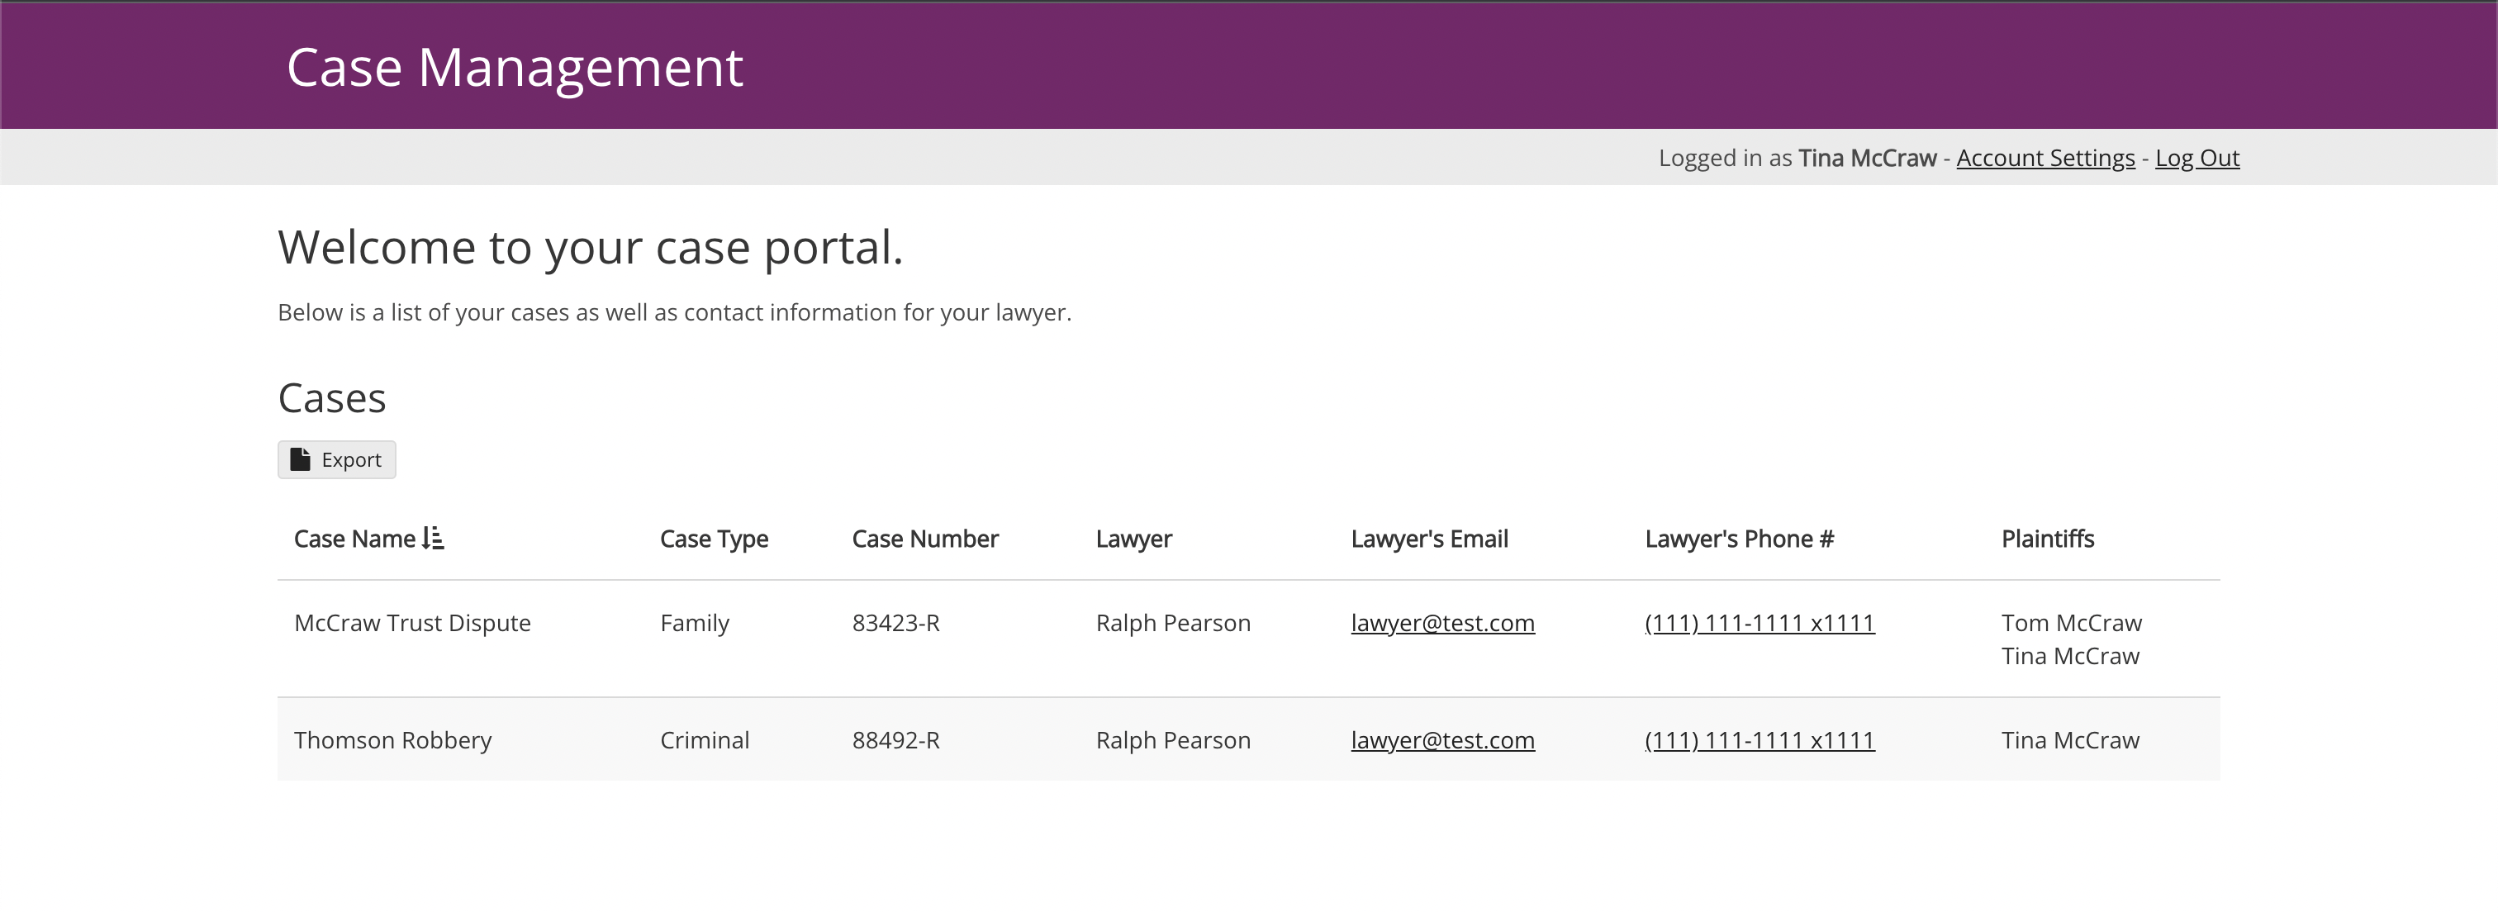Click the Lawyer's Phone # column header
Image resolution: width=2498 pixels, height=912 pixels.
[1739, 539]
